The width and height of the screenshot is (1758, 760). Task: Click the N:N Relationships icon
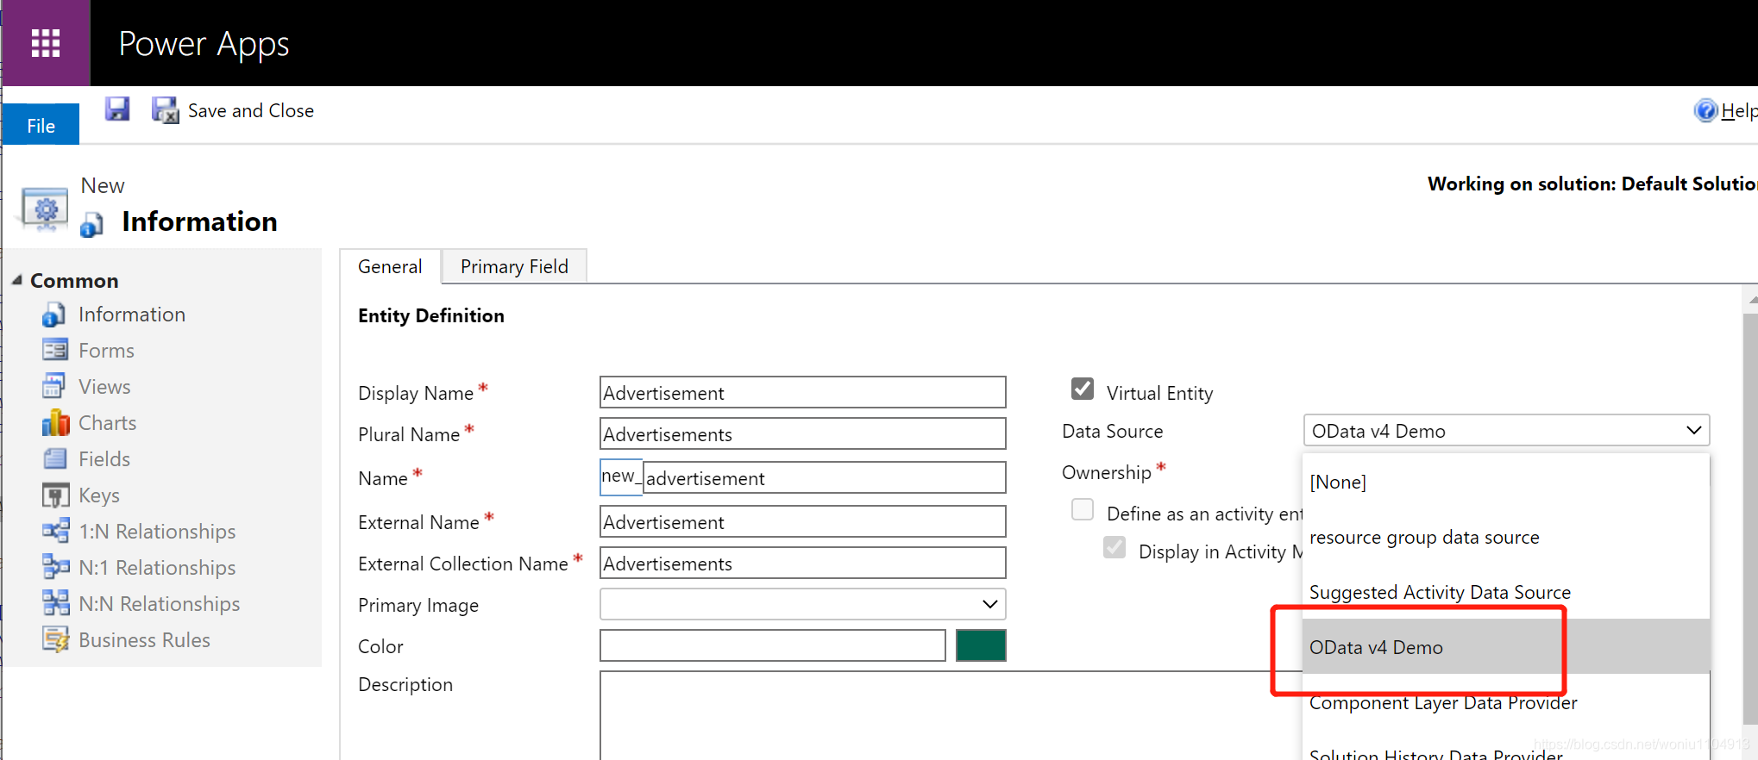pos(55,603)
